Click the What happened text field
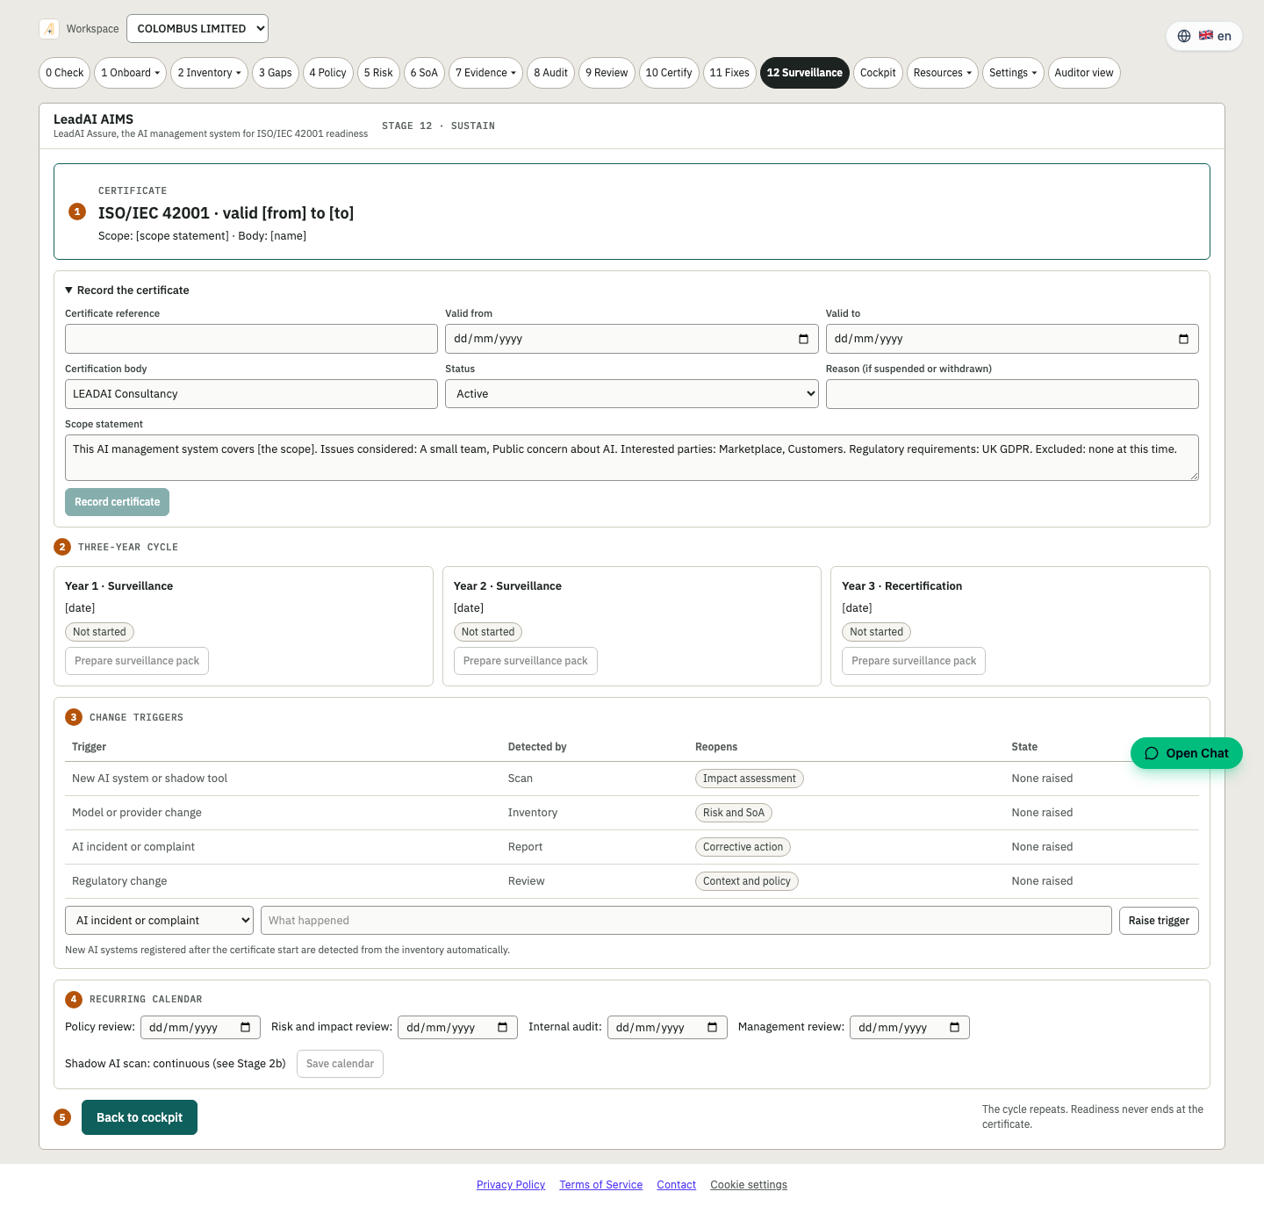Viewport: 1264px width, 1206px height. point(686,921)
